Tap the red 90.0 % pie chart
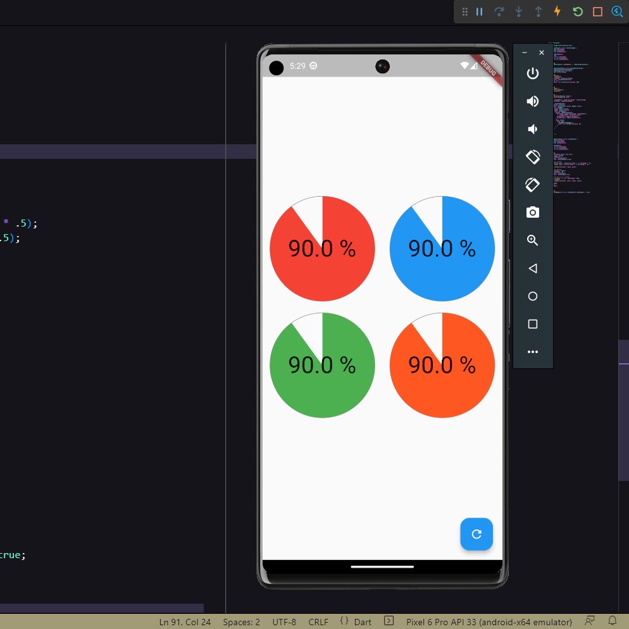Image resolution: width=629 pixels, height=629 pixels. [322, 248]
